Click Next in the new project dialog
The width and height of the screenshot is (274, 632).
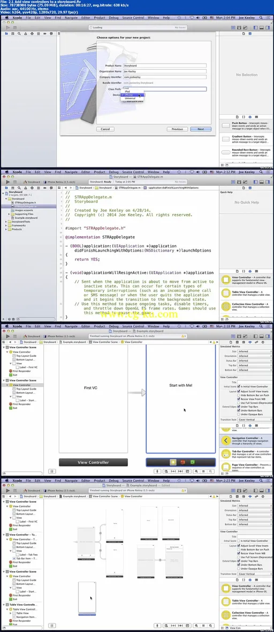point(201,129)
